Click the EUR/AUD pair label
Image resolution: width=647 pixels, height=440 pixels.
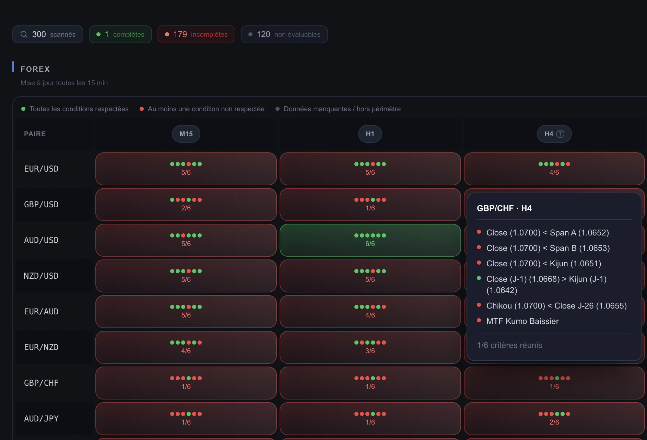[41, 312]
